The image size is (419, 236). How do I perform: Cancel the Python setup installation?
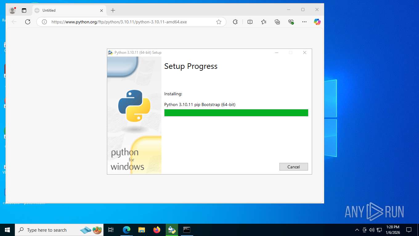pos(294,167)
